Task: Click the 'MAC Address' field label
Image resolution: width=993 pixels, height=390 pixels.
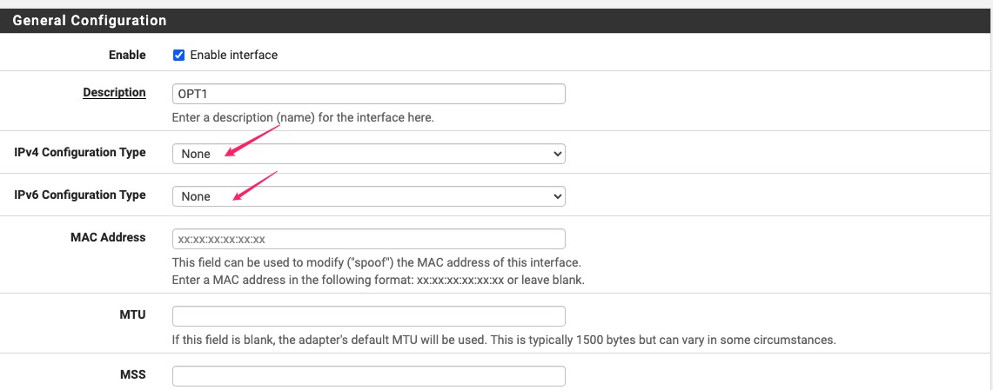Action: pyautogui.click(x=108, y=237)
